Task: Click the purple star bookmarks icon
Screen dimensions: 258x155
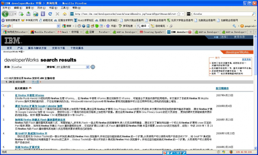Action: coord(43,14)
